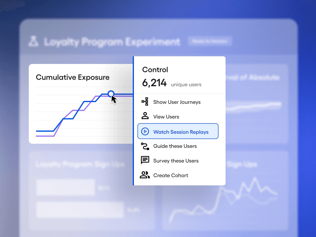Click the blurred status badge near title
The height and width of the screenshot is (237, 316).
pyautogui.click(x=210, y=41)
